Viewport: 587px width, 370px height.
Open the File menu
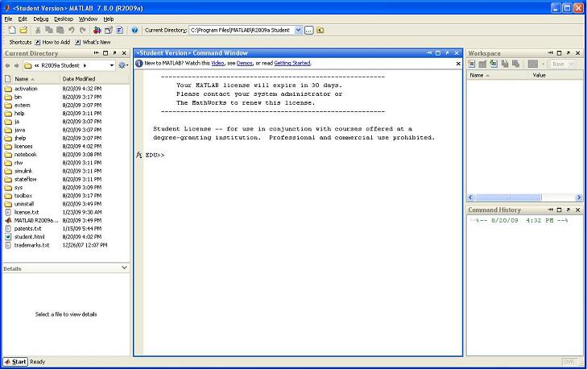click(8, 19)
